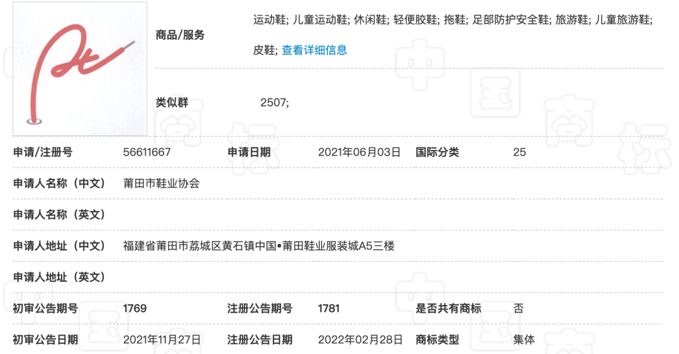Select the 申请人地址（英文） label
679x354 pixels.
(59, 277)
